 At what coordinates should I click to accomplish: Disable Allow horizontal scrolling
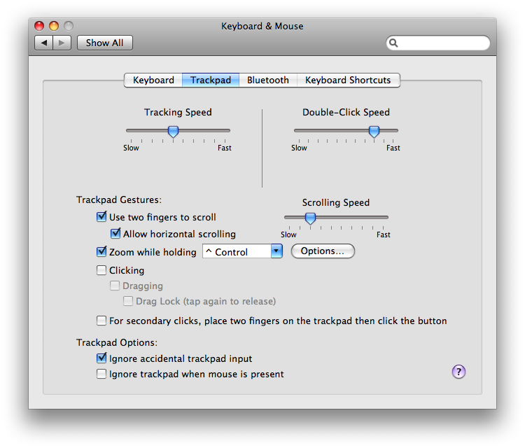(115, 233)
